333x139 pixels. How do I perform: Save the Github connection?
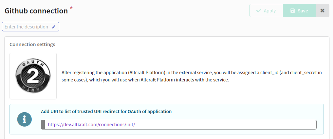[299, 10]
